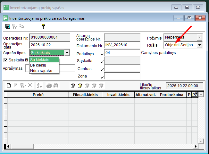209x154 pixels.
Task: Click the Padalinys field containing 04
Action: coord(122,53)
